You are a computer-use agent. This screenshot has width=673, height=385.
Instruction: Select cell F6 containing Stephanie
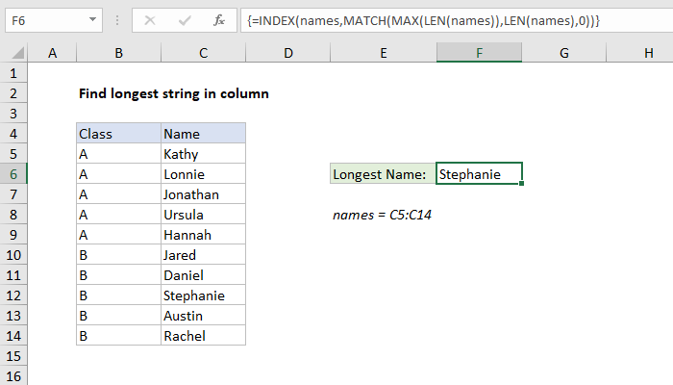479,174
